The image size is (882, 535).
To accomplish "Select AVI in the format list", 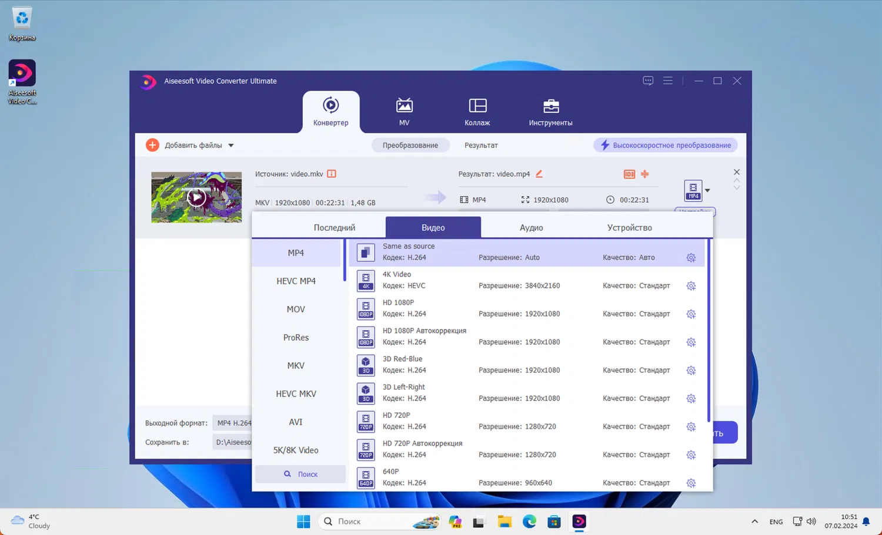I will pyautogui.click(x=296, y=422).
